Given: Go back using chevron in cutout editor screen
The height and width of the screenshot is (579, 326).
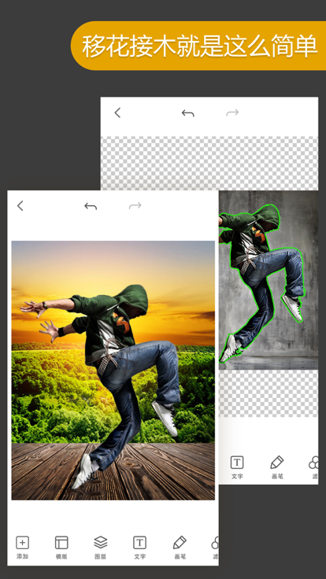Looking at the screenshot, I should pyautogui.click(x=117, y=112).
